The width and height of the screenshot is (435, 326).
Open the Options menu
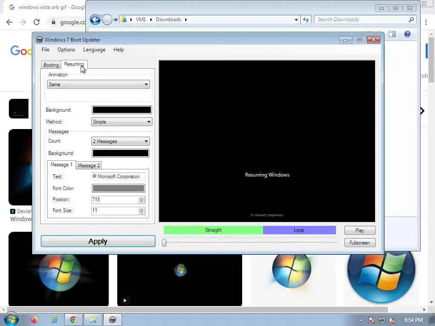coord(66,50)
